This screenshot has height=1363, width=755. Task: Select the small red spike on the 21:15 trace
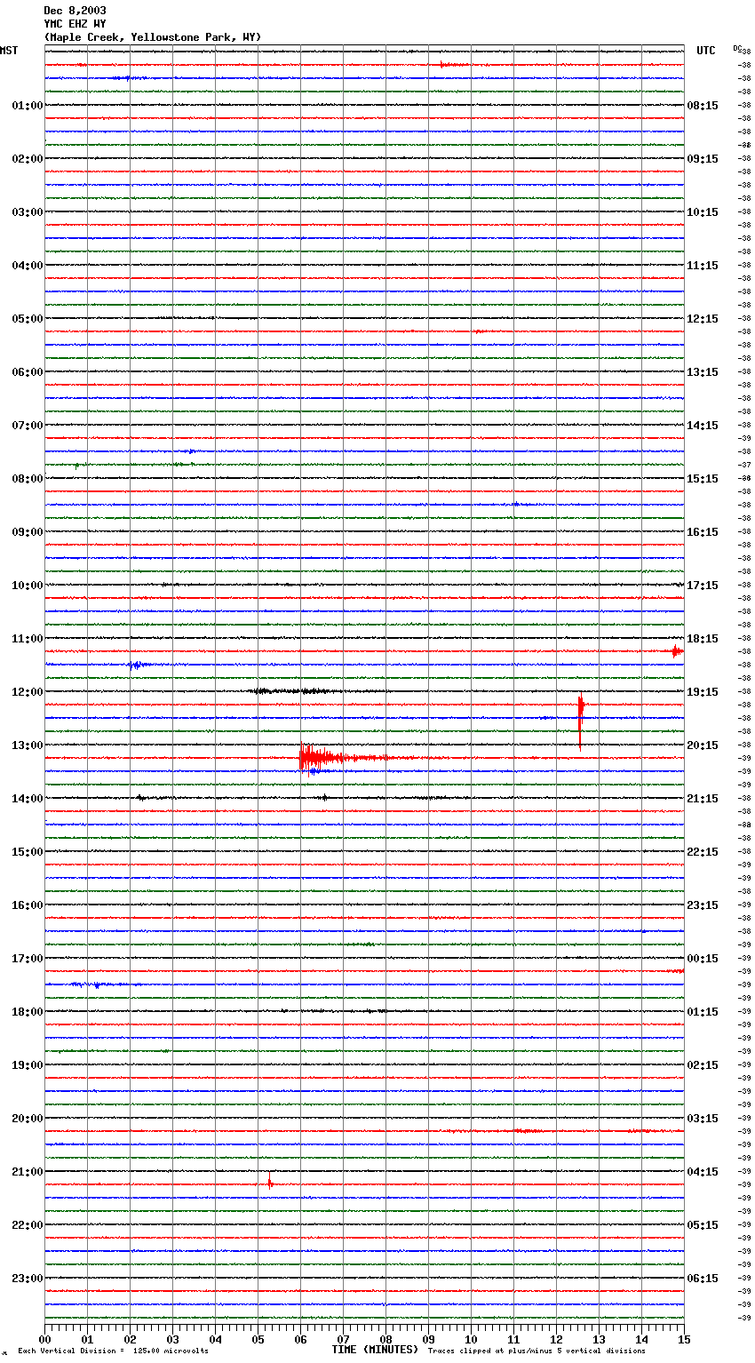pos(269,1183)
